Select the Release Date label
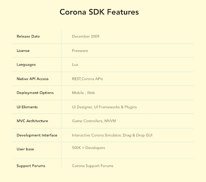 click(28, 36)
